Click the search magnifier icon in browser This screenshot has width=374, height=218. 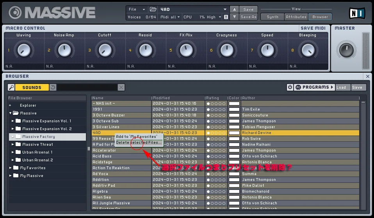click(x=11, y=88)
